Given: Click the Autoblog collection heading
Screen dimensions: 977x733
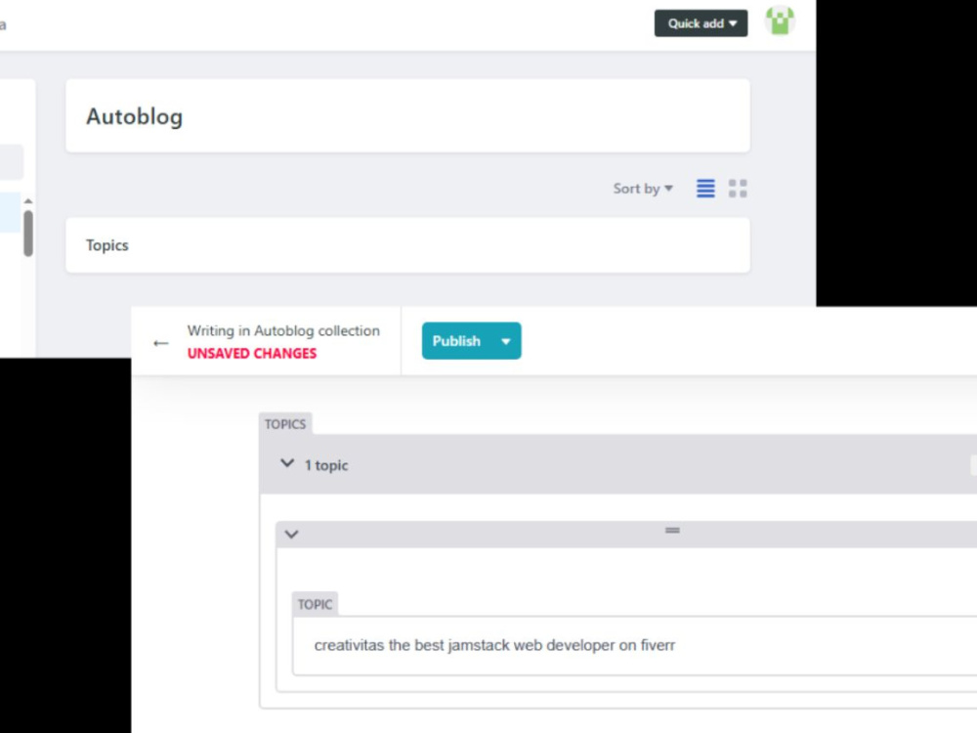Looking at the screenshot, I should 135,116.
